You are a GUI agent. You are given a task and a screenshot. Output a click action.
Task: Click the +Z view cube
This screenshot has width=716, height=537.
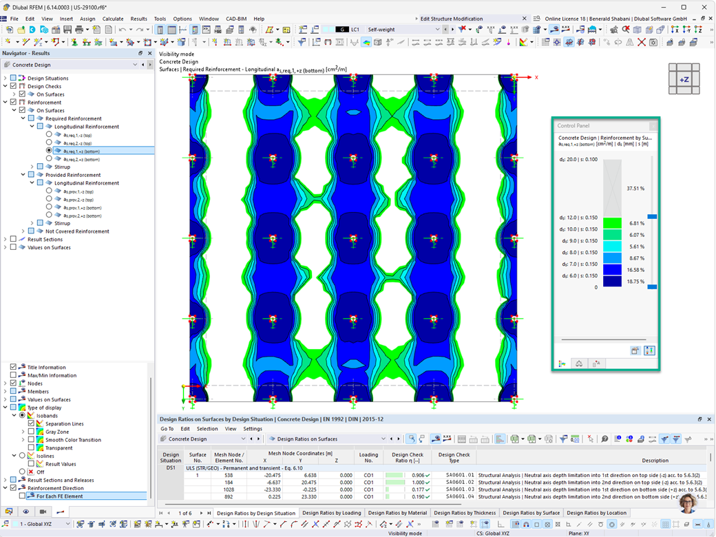[x=684, y=79]
